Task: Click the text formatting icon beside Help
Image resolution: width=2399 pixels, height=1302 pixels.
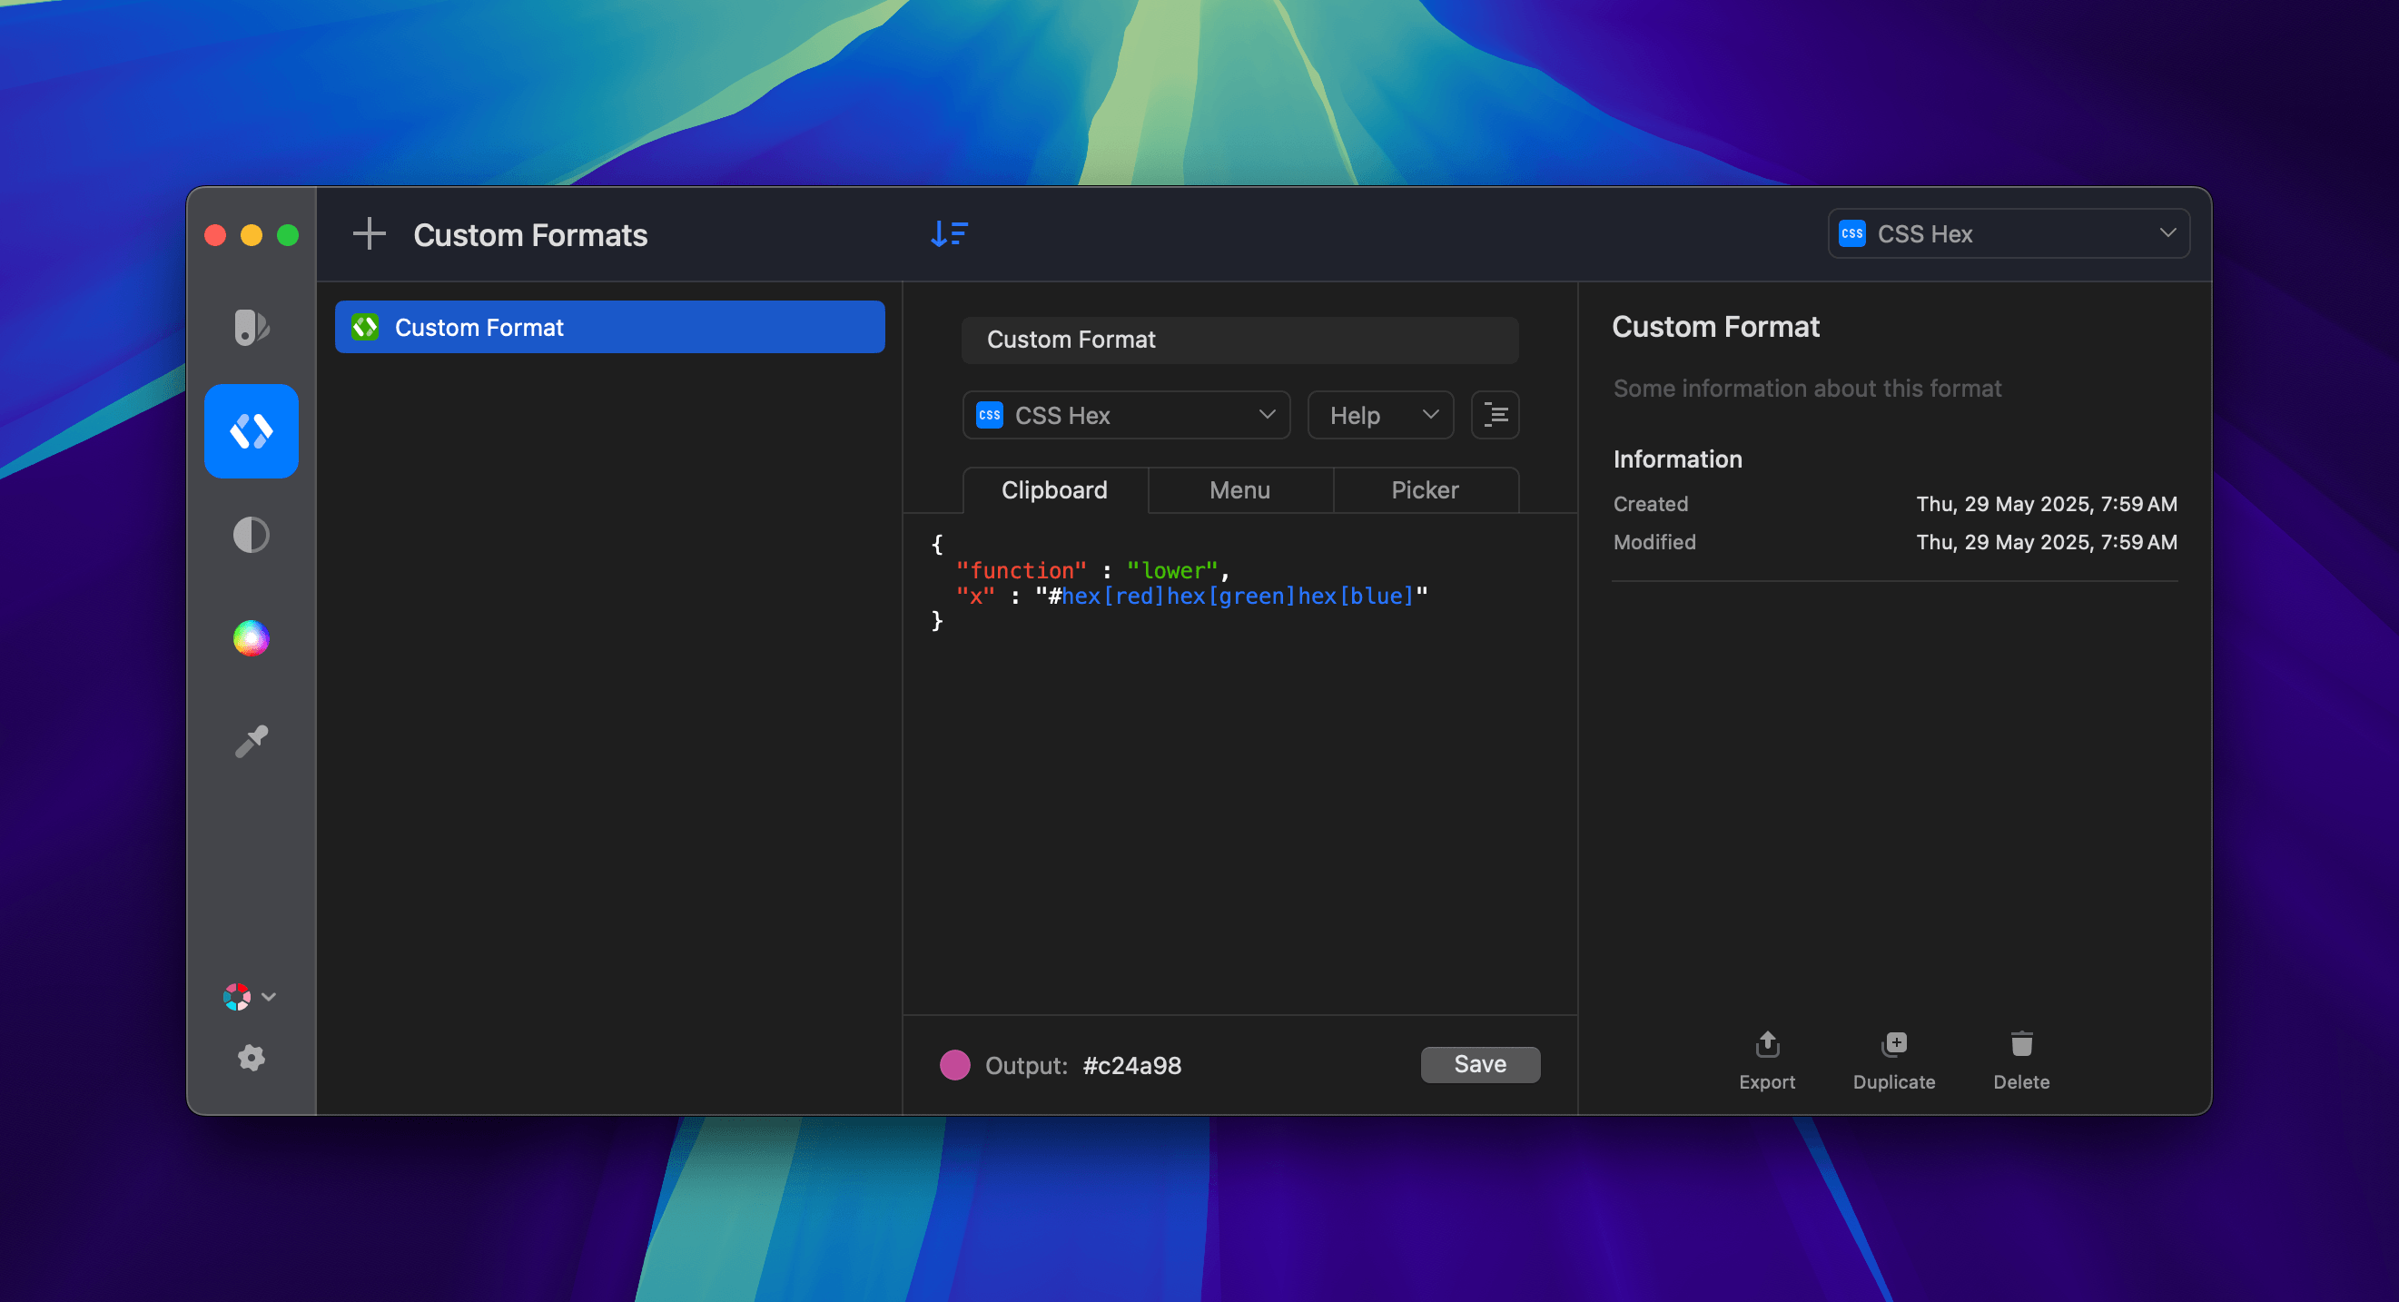Action: (1494, 414)
